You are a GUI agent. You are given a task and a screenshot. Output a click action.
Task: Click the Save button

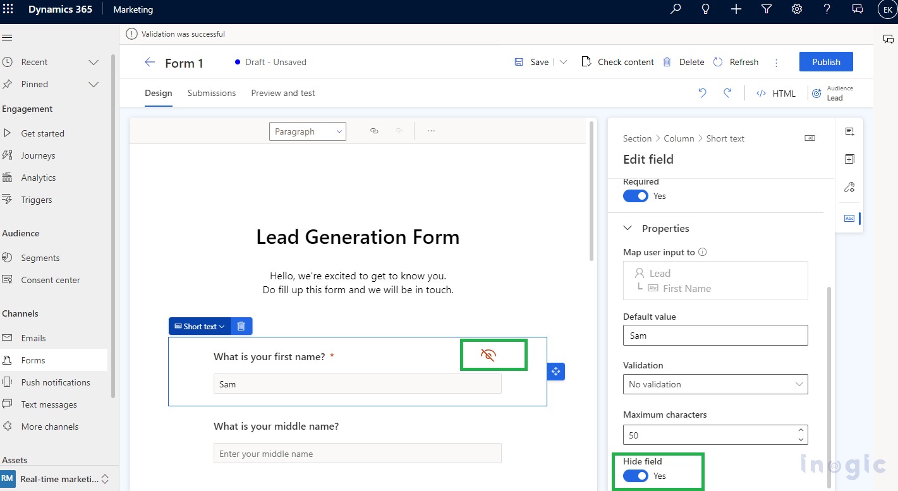tap(531, 62)
